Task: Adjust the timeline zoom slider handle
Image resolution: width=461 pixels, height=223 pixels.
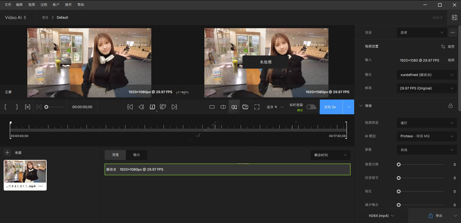Action: [x=46, y=107]
